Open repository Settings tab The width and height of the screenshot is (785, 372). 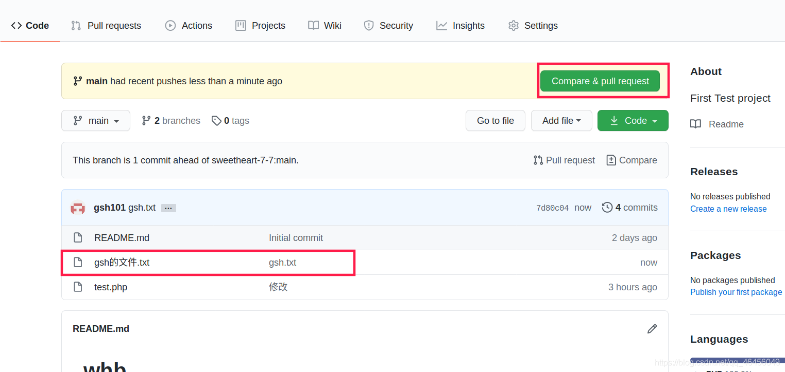[533, 26]
